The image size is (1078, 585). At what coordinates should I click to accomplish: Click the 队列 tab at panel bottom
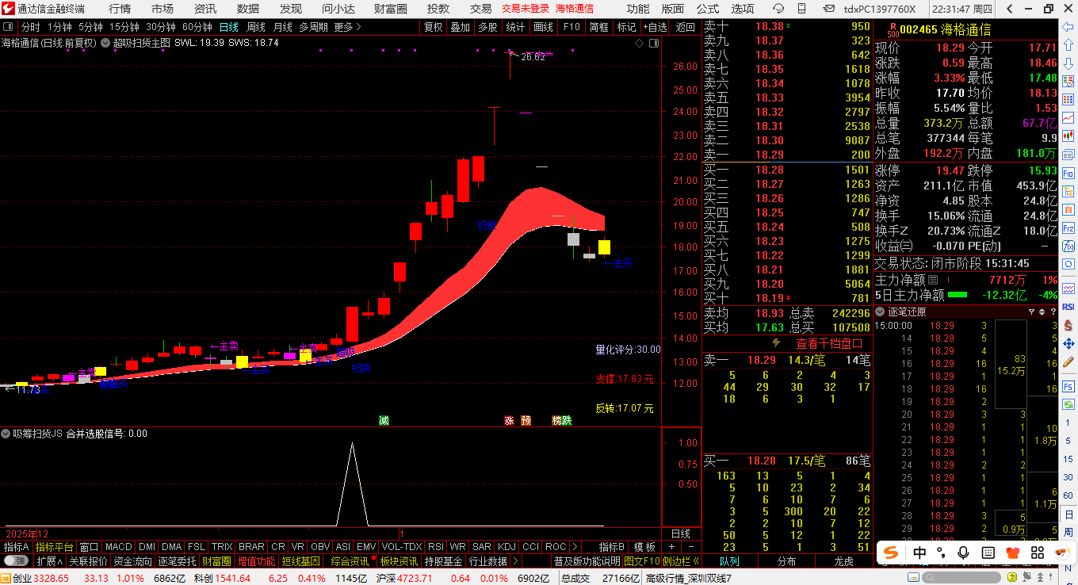point(729,560)
